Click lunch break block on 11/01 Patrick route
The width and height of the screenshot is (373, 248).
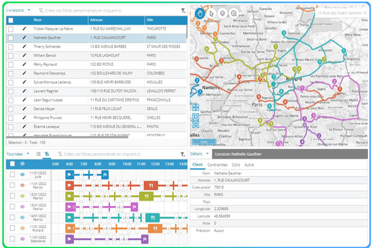(151, 186)
